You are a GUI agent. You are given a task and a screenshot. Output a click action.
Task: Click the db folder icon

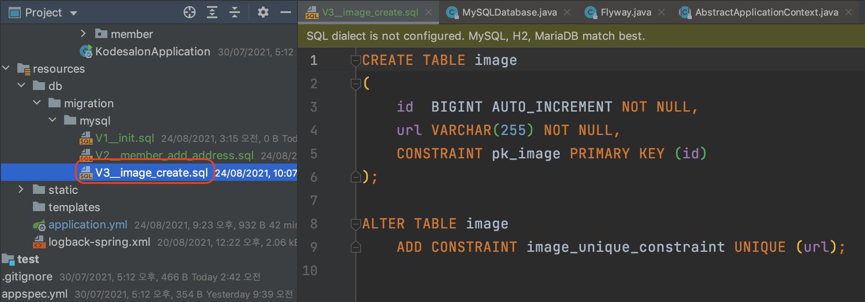39,85
